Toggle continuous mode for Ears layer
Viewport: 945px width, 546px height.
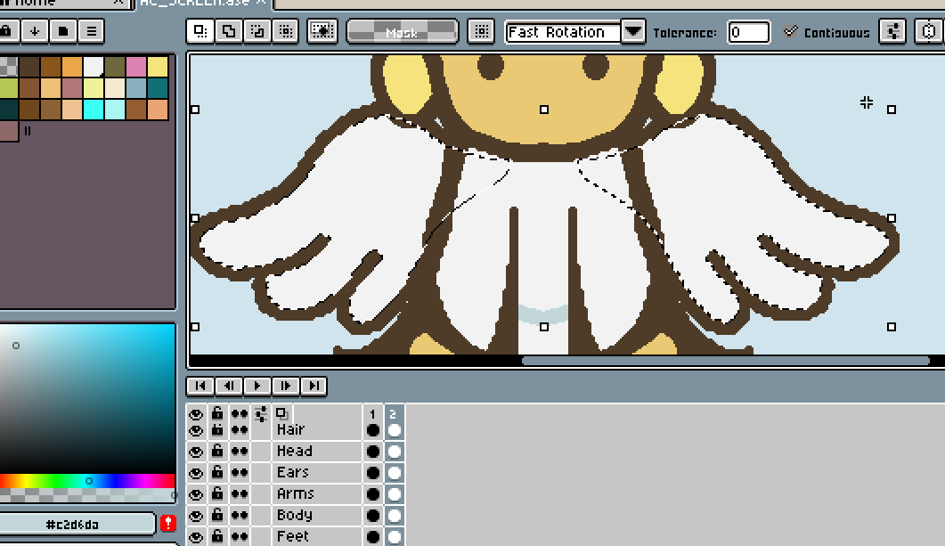pos(240,473)
